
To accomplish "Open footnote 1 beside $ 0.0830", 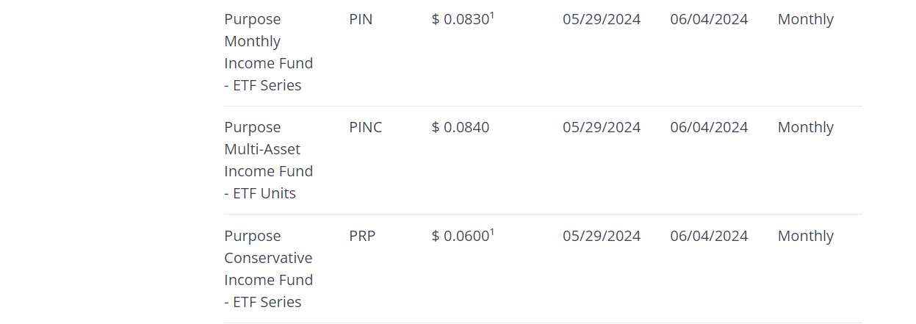I will (492, 15).
